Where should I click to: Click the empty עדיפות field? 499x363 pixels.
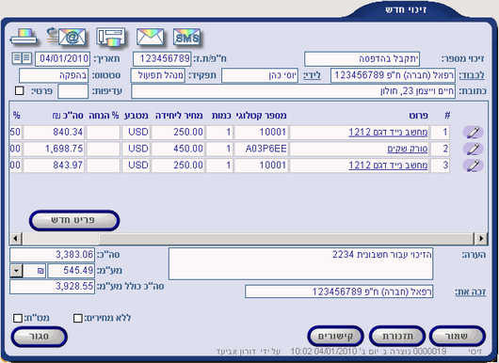coord(72,91)
